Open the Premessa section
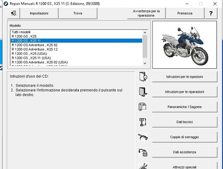The height and width of the screenshot is (169, 223). click(185, 13)
